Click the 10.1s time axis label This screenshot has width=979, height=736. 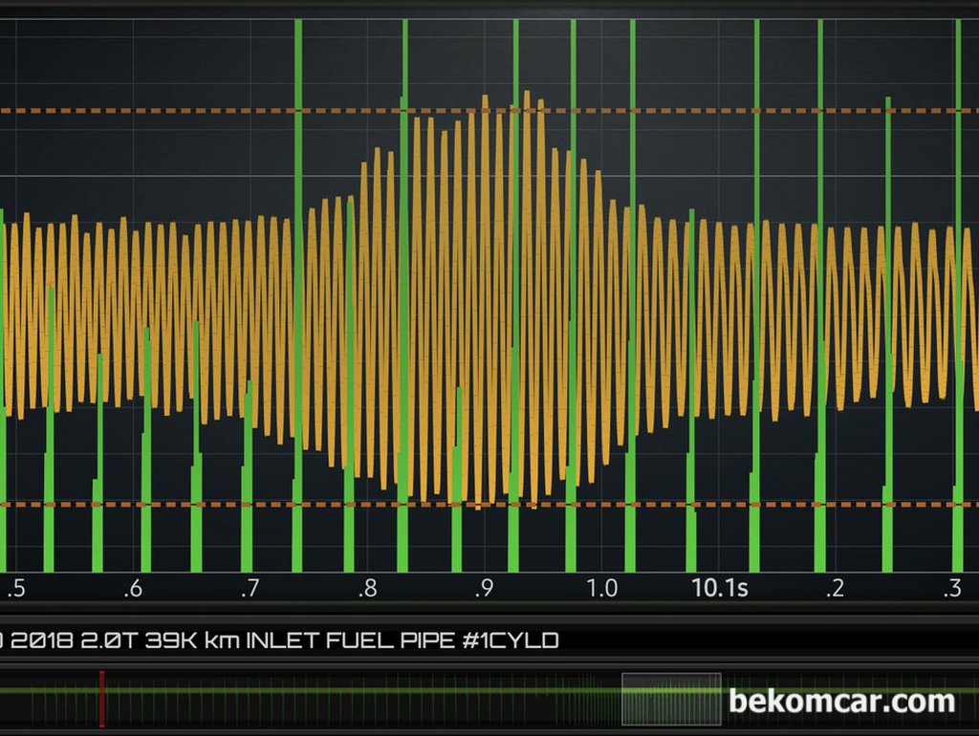[719, 588]
